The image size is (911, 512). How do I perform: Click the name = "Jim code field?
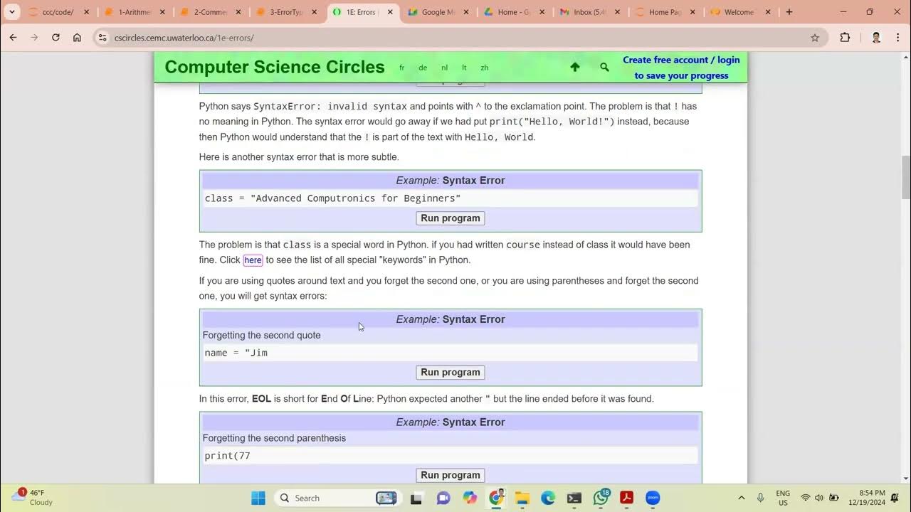(451, 353)
